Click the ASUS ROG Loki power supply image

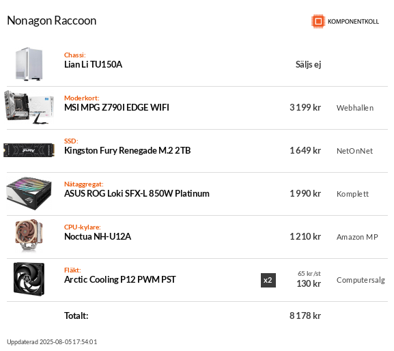click(x=29, y=193)
